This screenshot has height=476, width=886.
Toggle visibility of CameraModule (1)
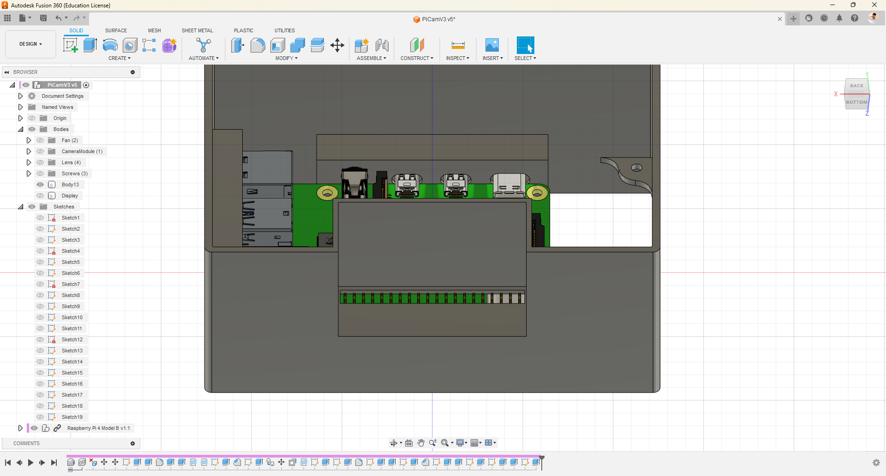pyautogui.click(x=40, y=151)
